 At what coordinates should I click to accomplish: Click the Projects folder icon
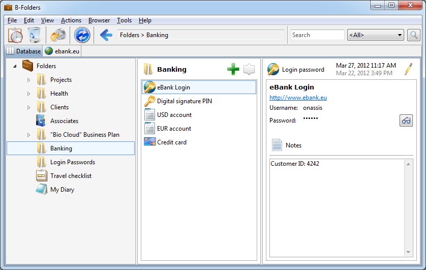tap(42, 80)
